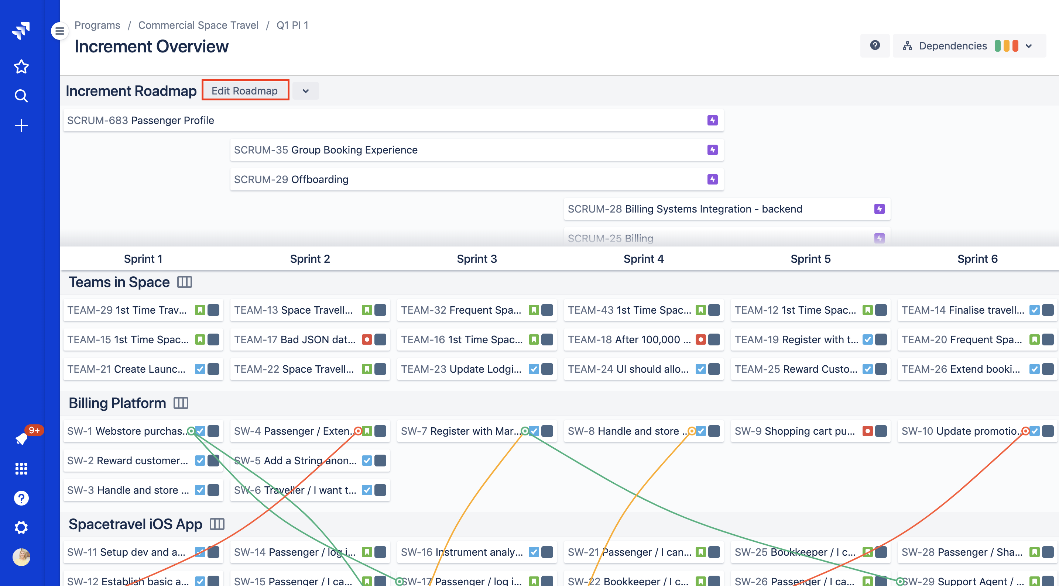Click task checkbox icon on SW-5
Image resolution: width=1059 pixels, height=586 pixels.
point(367,461)
